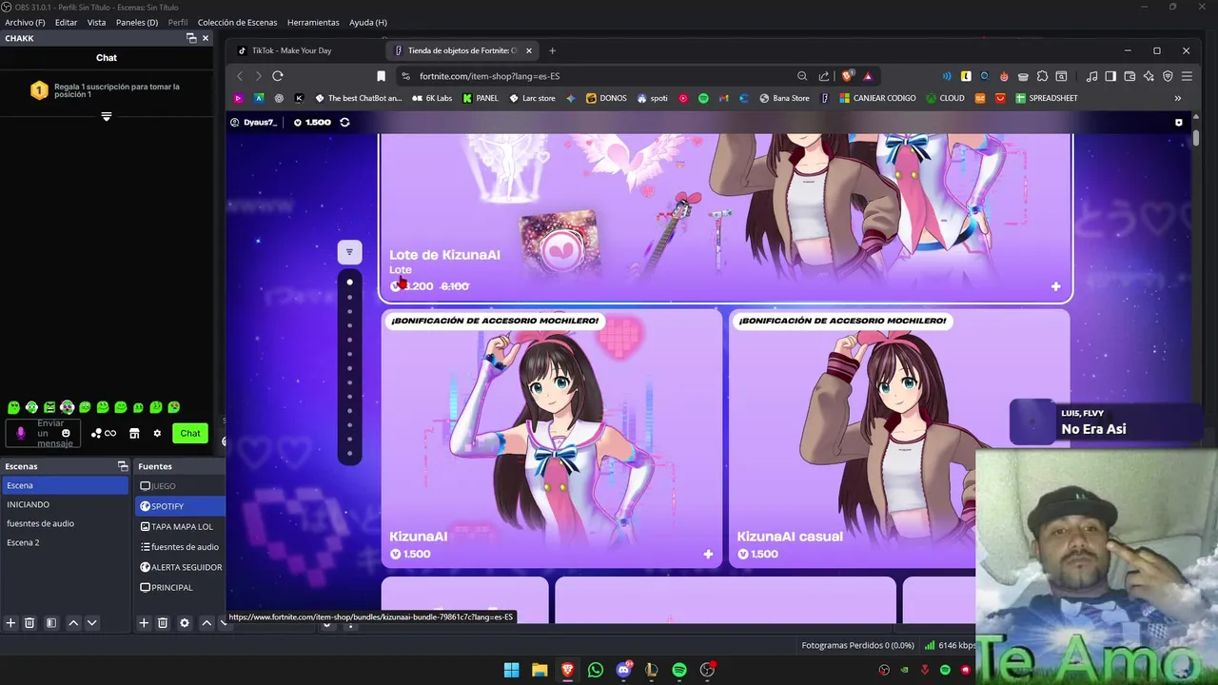Reload the Fortnite shop page
The width and height of the screenshot is (1218, 685).
pyautogui.click(x=278, y=76)
